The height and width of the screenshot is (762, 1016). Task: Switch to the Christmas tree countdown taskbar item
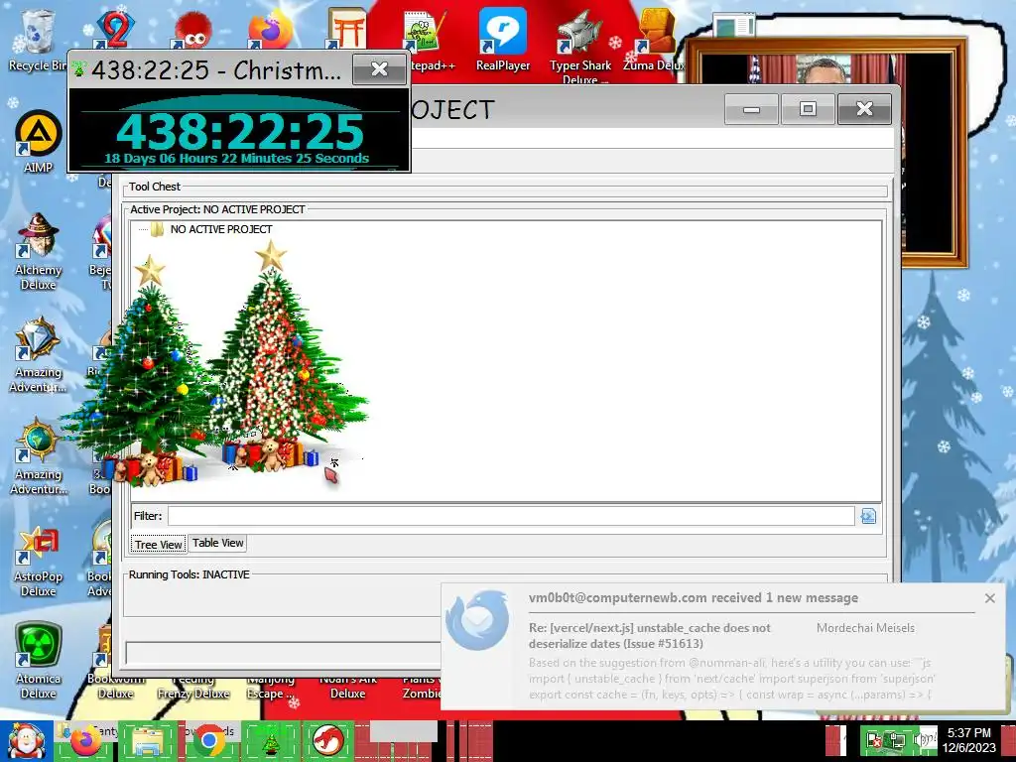click(x=270, y=740)
